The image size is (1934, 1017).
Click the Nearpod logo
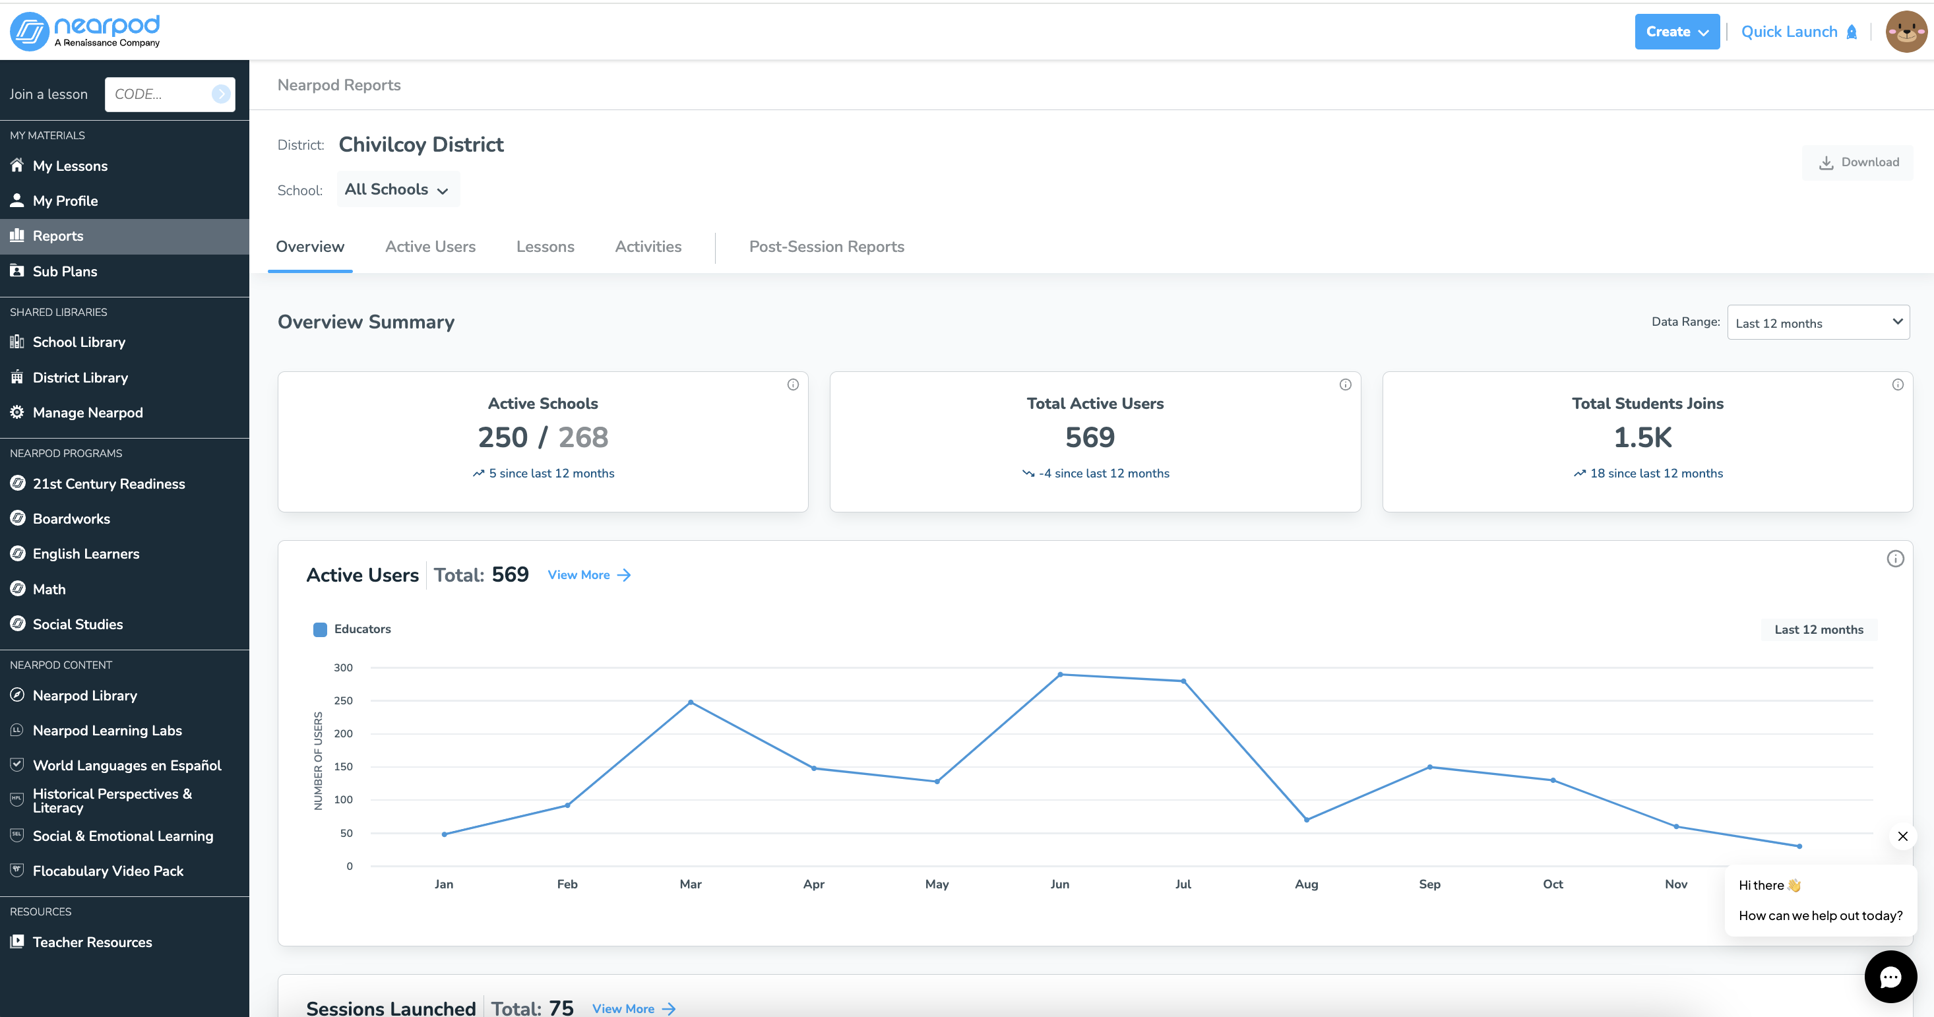(x=85, y=31)
